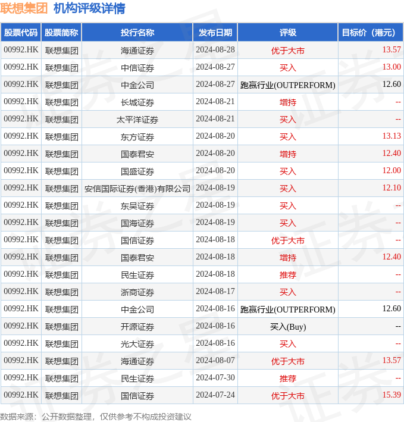Select 国泰君安 cell dated 2024-08-18
404x422 pixels.
click(137, 257)
